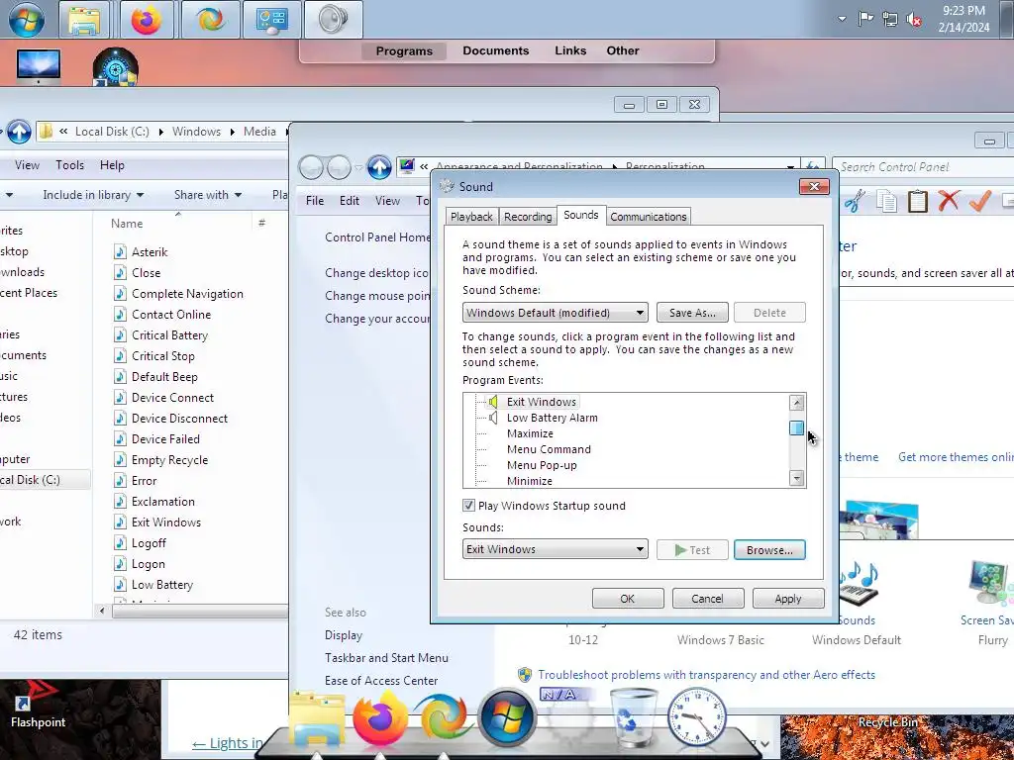1014x760 pixels.
Task: Click the Windows logo orb in the dock
Action: tap(507, 717)
